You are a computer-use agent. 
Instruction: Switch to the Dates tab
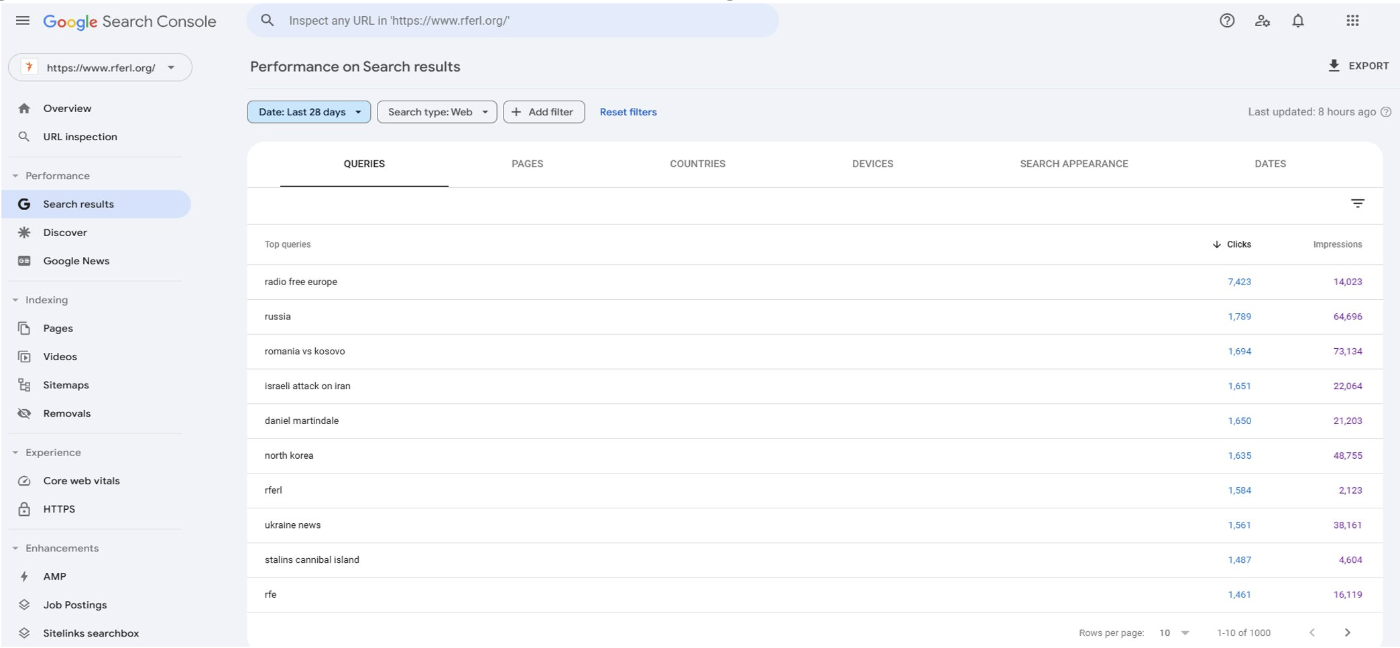pyautogui.click(x=1270, y=164)
